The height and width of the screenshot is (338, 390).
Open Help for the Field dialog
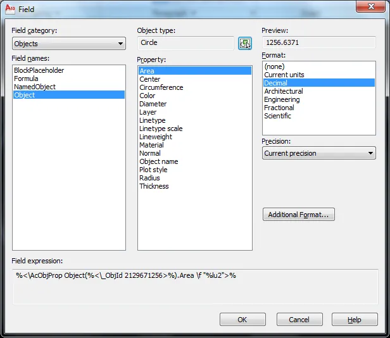pyautogui.click(x=355, y=320)
